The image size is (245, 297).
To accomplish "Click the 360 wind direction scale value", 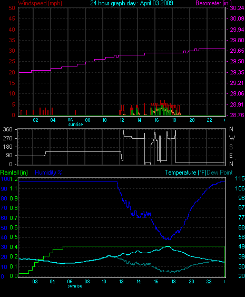I will (x=7, y=130).
